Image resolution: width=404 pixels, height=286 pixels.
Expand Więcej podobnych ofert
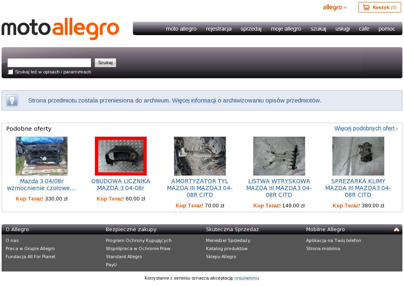pos(366,128)
